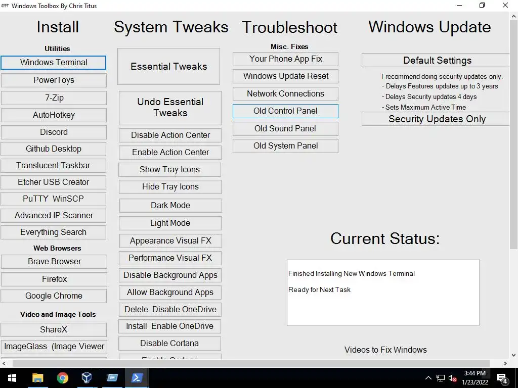The image size is (518, 388).
Task: Install Etcher USB Creator
Action: 54,182
